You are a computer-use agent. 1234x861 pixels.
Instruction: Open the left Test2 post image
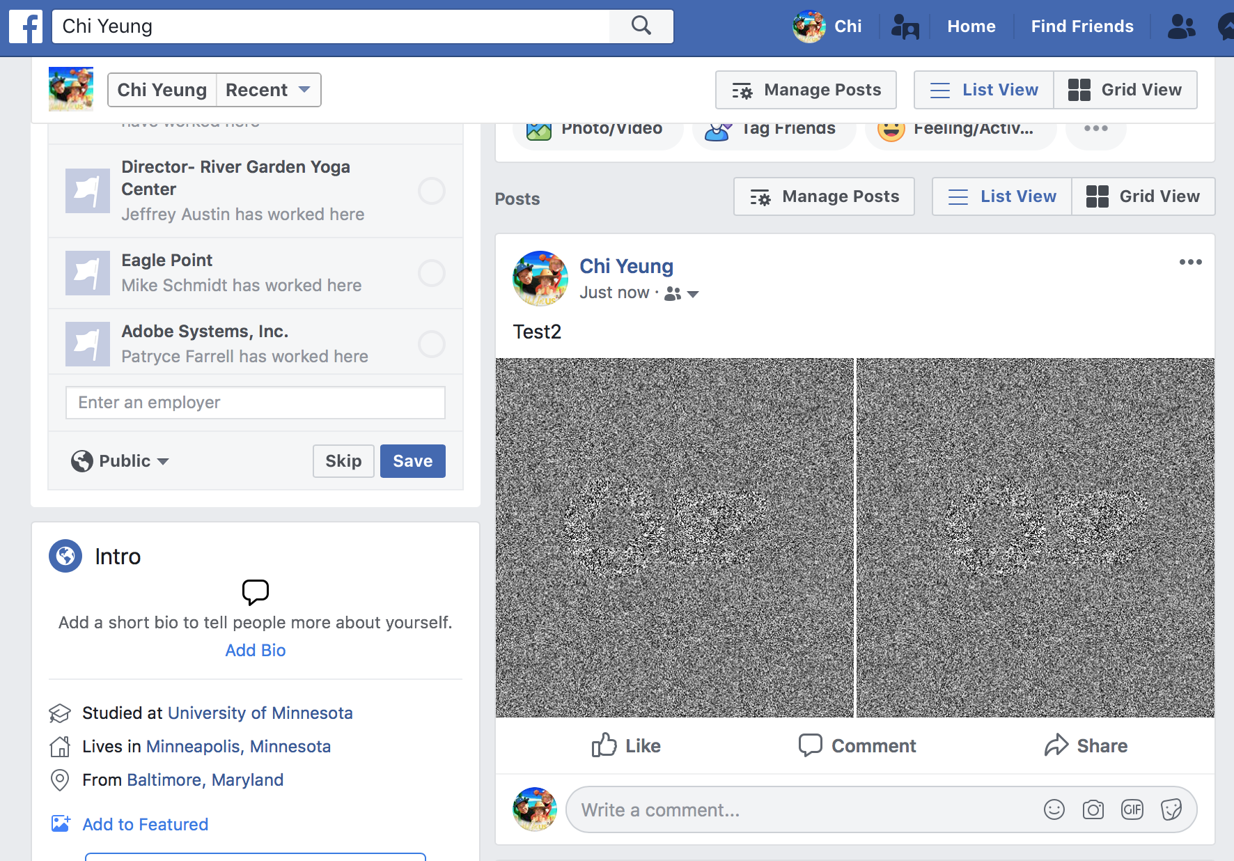[674, 538]
